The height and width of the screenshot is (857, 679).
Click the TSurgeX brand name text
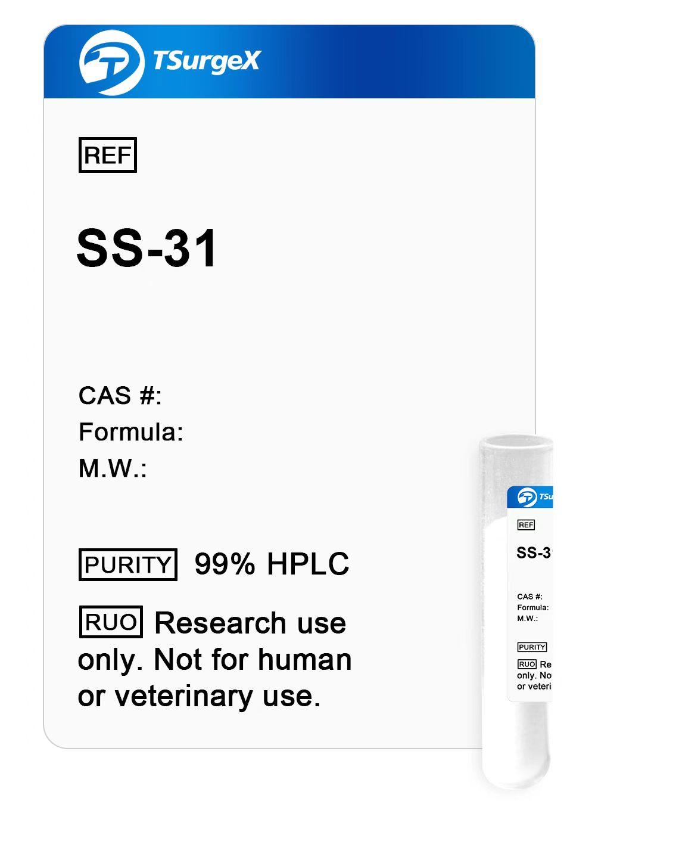tap(206, 61)
